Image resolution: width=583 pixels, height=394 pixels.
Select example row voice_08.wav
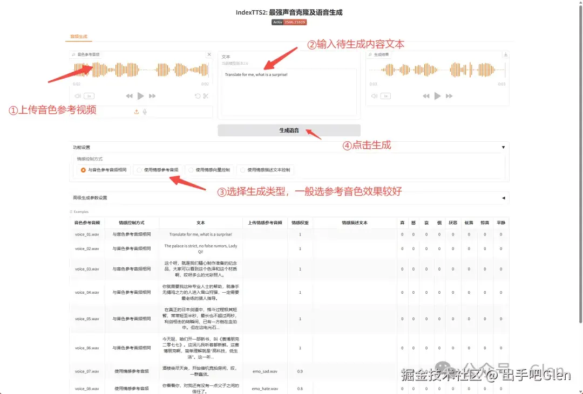point(289,387)
